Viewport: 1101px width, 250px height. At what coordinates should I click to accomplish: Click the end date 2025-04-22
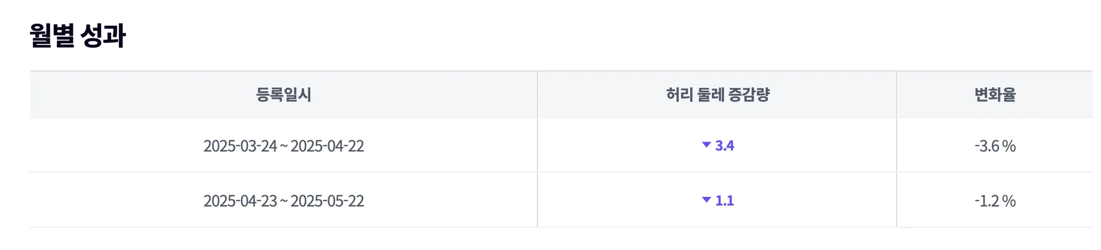point(327,146)
